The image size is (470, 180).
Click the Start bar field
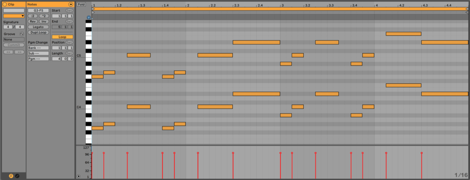tap(56, 16)
